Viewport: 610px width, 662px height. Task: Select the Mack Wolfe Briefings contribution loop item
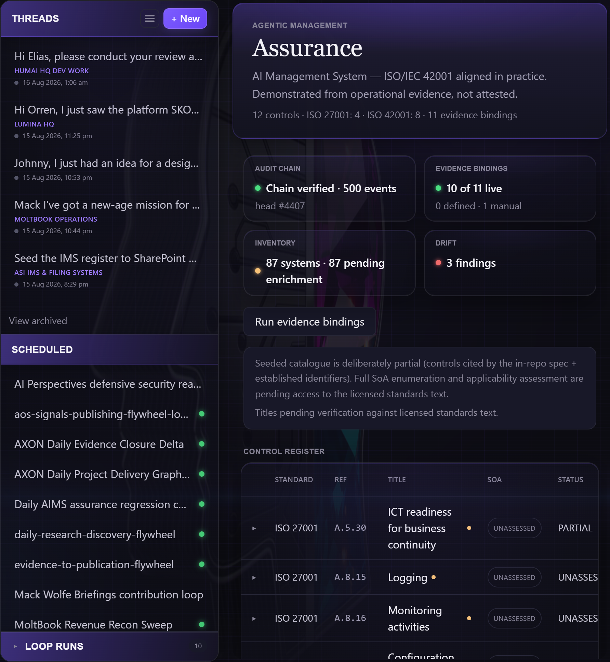point(109,595)
